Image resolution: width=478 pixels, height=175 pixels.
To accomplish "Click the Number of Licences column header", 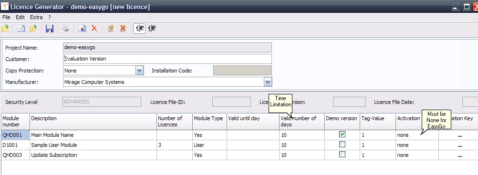I will pyautogui.click(x=175, y=121).
